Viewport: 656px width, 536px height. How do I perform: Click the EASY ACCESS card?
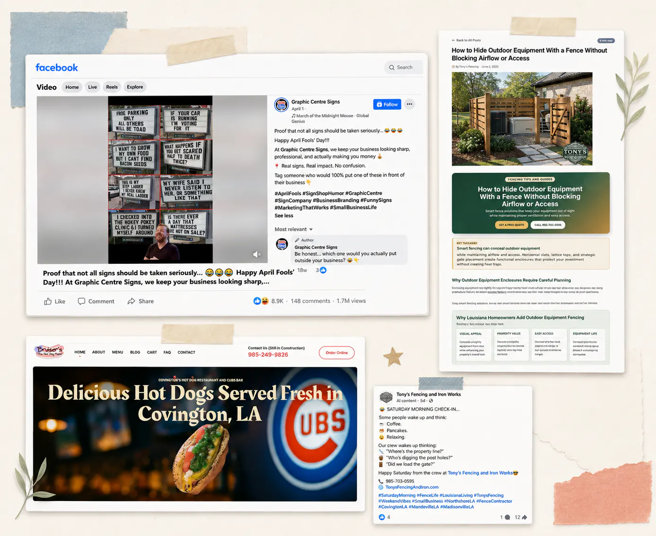click(549, 345)
